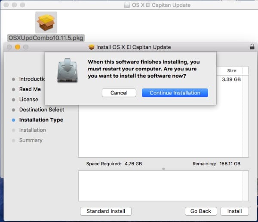Click the Standard Install button
Viewport: 258px width, 222px height.
106,211
